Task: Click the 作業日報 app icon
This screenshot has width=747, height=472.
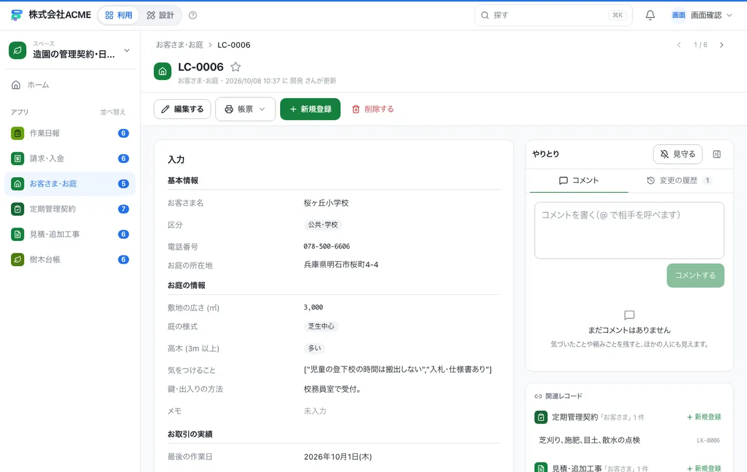Action: click(18, 133)
